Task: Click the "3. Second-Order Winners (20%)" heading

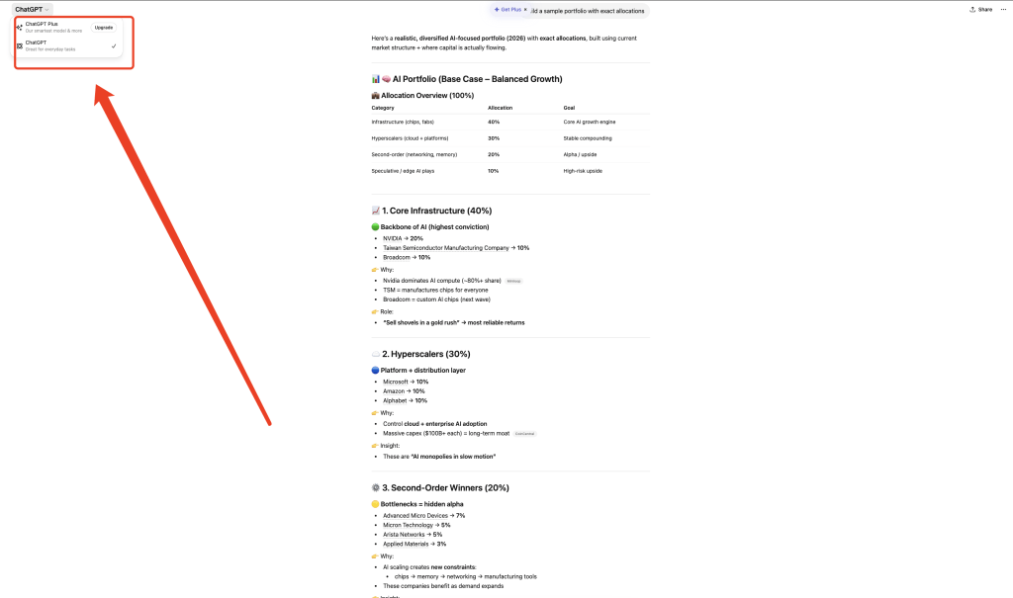Action: click(x=440, y=488)
